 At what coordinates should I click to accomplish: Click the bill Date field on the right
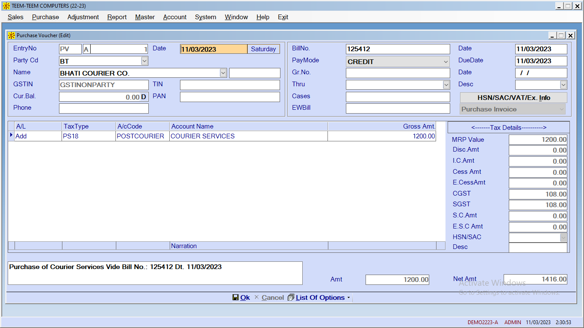coord(541,49)
